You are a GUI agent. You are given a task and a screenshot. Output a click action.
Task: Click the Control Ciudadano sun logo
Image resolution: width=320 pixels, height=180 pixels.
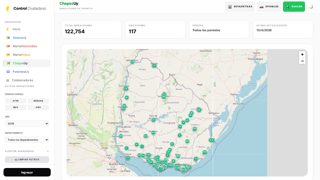(x=7, y=8)
